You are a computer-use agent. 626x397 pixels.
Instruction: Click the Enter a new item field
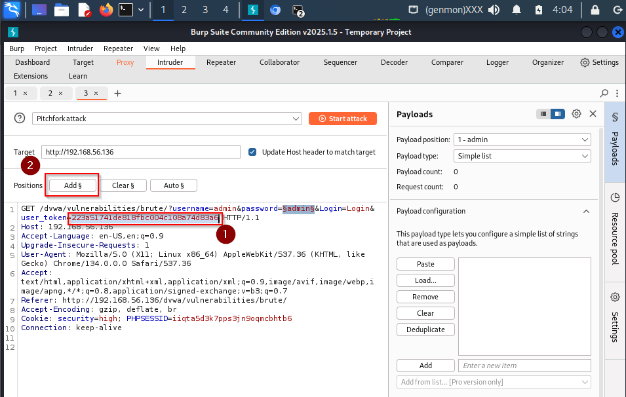pos(524,366)
